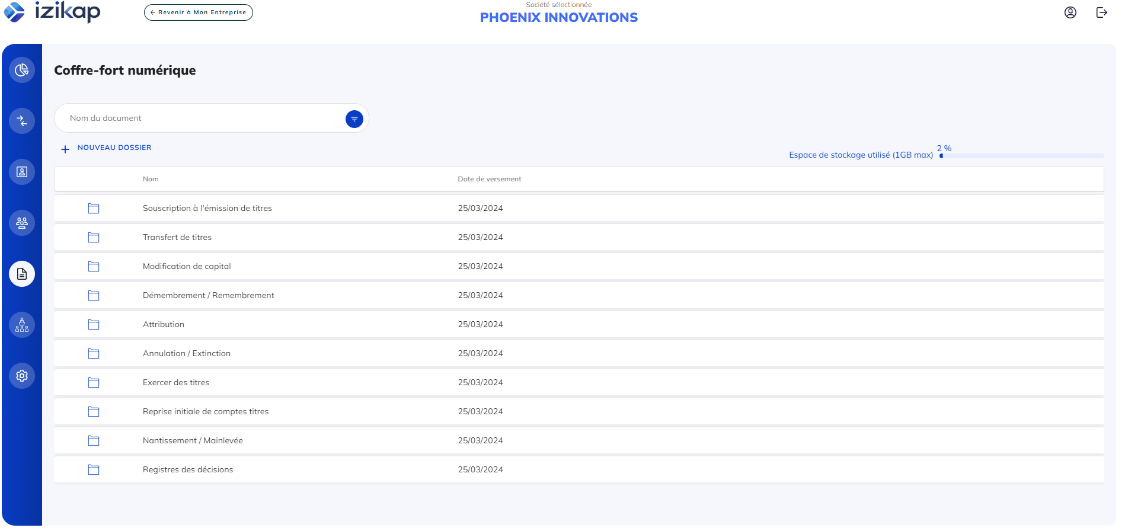
Task: Click date 25/03/2024 in Registres des décisions row
Action: point(480,470)
